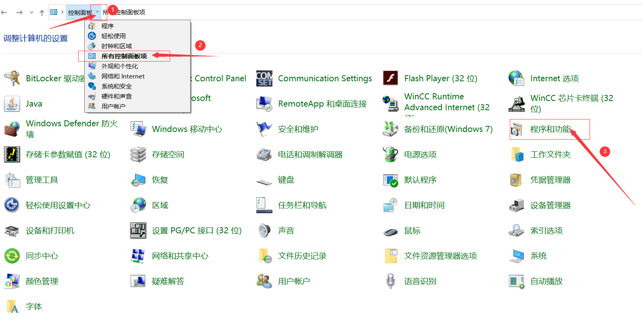Open the 轻松使用设置中心 link
Viewport: 642px width, 319px height.
click(58, 205)
